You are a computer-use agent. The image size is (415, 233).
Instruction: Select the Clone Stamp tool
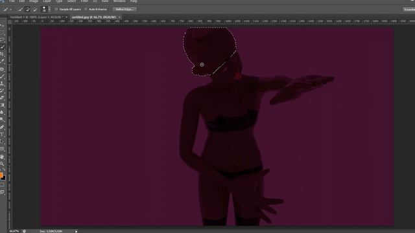pos(2,83)
